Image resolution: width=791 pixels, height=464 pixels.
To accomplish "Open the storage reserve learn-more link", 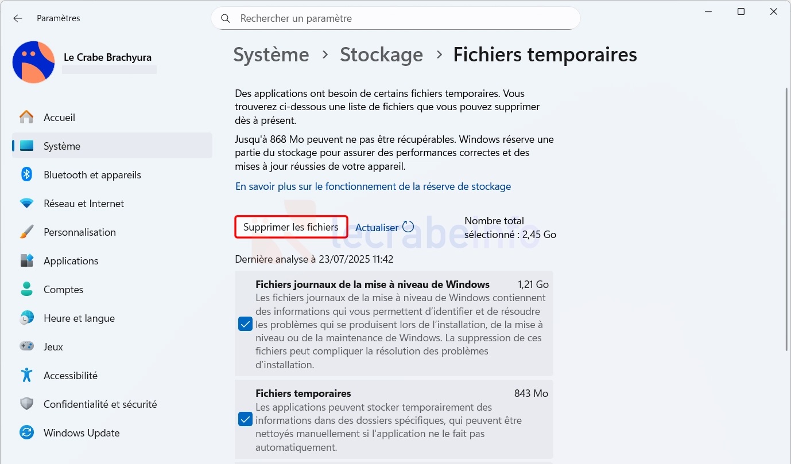I will [x=373, y=186].
